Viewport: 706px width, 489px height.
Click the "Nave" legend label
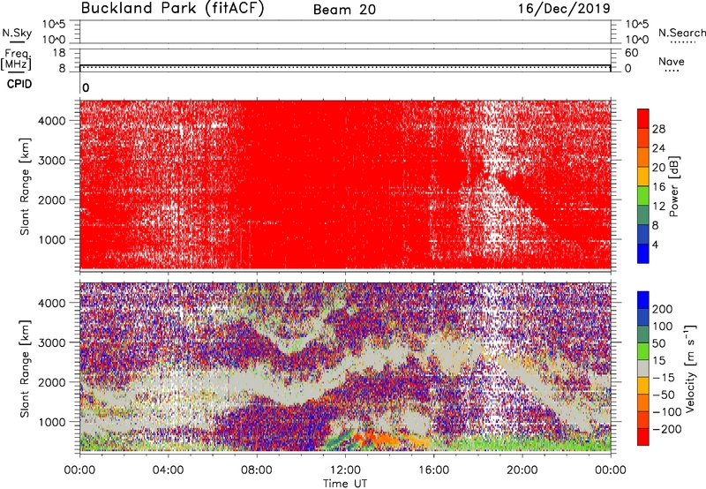672,61
